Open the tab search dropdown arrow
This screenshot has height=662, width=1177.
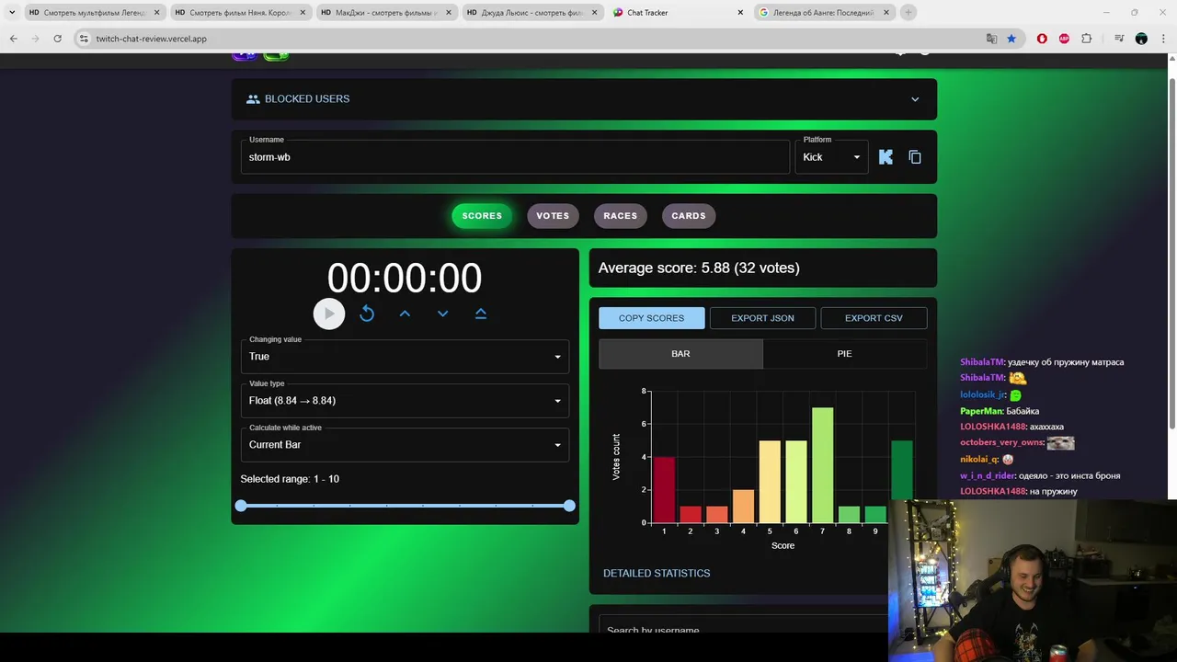pos(12,13)
